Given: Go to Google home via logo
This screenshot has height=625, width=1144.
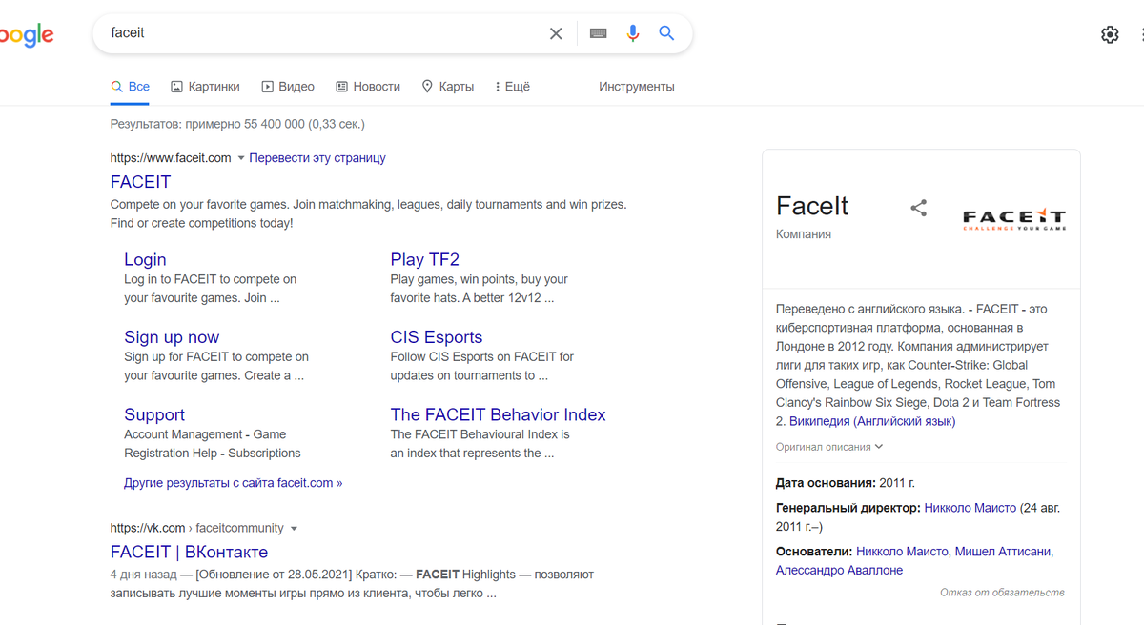Looking at the screenshot, I should point(26,35).
